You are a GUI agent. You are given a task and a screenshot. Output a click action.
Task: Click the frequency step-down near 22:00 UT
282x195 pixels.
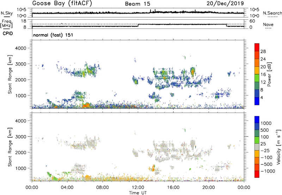pos(226,25)
